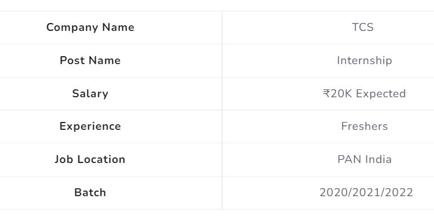Select the Freshers experience value
The width and height of the screenshot is (434, 222).
364,126
